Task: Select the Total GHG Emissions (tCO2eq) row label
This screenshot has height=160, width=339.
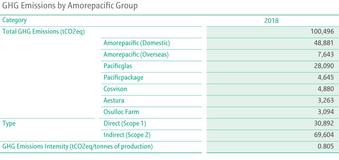Action: click(x=44, y=32)
